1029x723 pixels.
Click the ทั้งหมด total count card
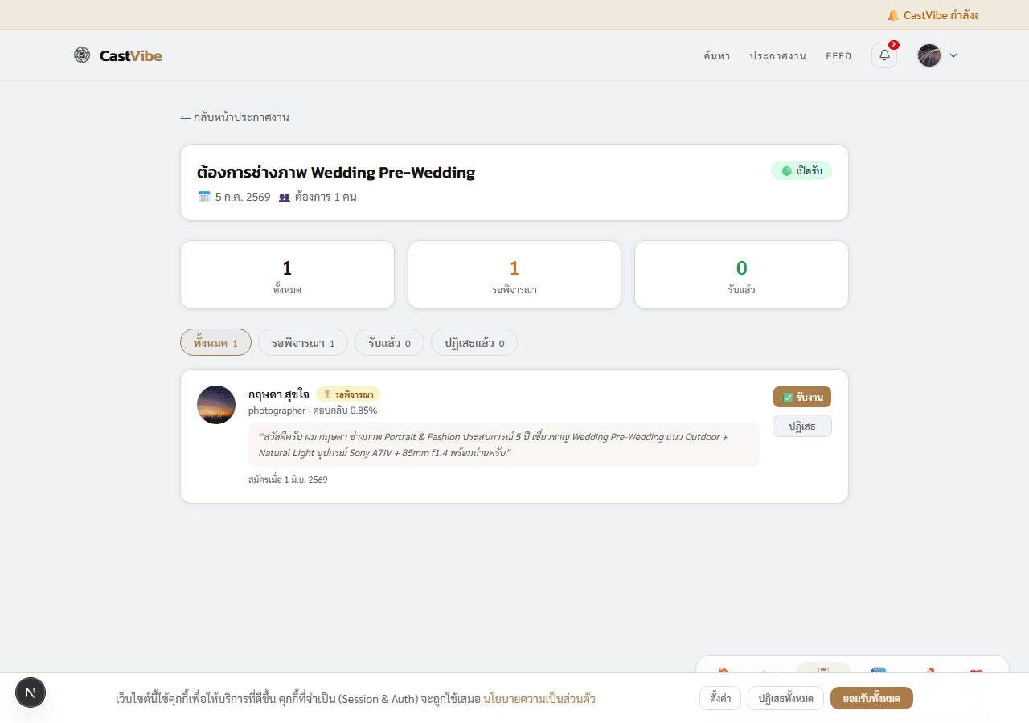pos(287,275)
